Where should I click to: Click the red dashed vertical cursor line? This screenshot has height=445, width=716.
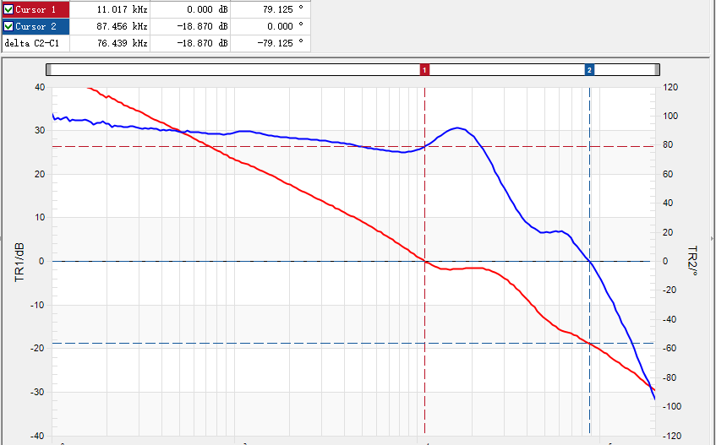coord(425,355)
